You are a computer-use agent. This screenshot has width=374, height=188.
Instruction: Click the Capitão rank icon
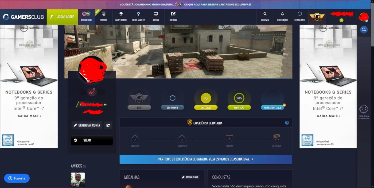tap(229, 138)
